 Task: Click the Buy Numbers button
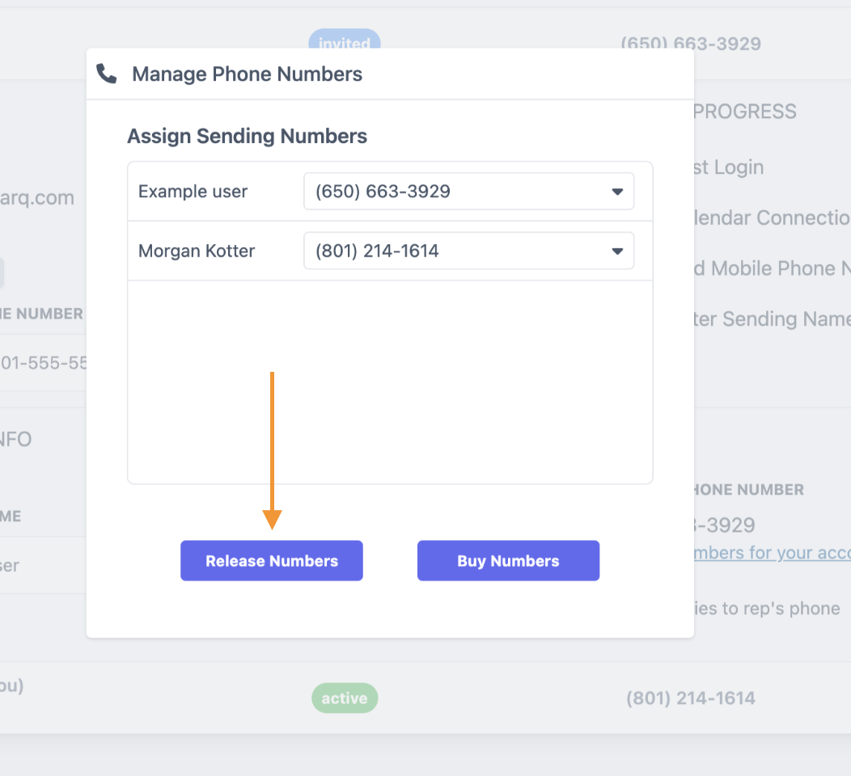tap(508, 560)
